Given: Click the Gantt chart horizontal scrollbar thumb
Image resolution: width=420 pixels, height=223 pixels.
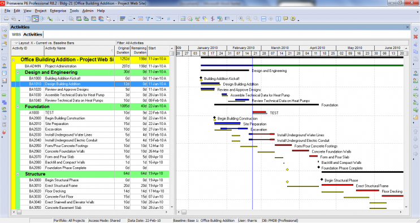Looking at the screenshot, I should [x=184, y=212].
